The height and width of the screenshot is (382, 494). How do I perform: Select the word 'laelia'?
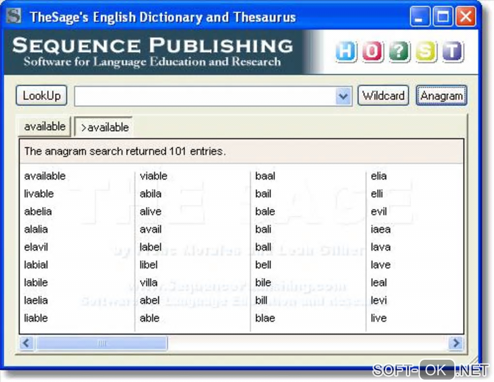pos(36,301)
